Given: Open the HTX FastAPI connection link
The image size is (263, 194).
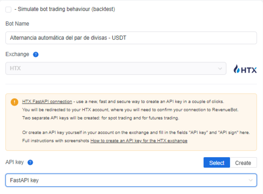Looking at the screenshot, I should point(47,102).
